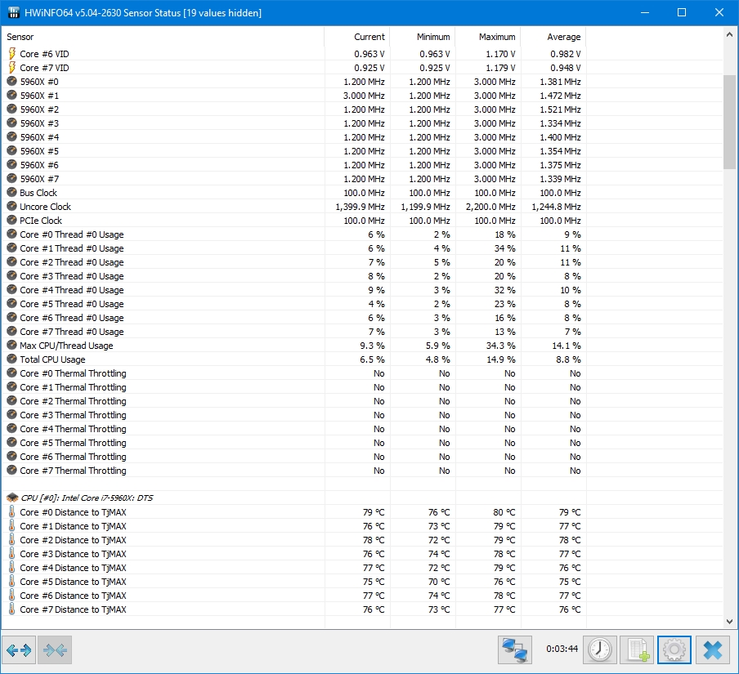Click the expand layout arrows button
739x674 pixels.
point(19,650)
